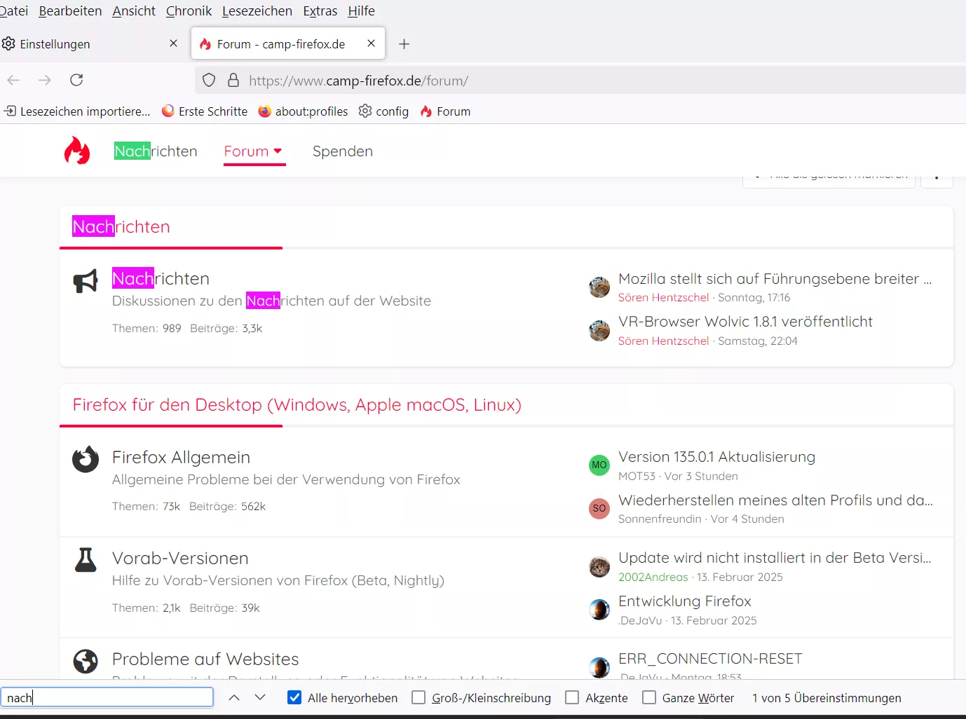
Task: Open the Spenden navigation link
Action: pos(342,151)
